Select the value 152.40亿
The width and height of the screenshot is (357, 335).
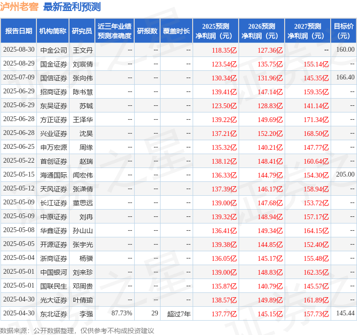316,245
